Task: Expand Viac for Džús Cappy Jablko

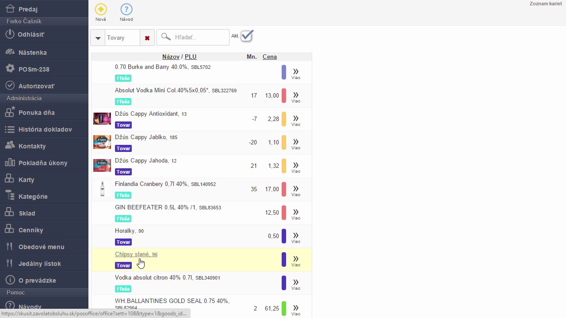Action: (x=296, y=144)
